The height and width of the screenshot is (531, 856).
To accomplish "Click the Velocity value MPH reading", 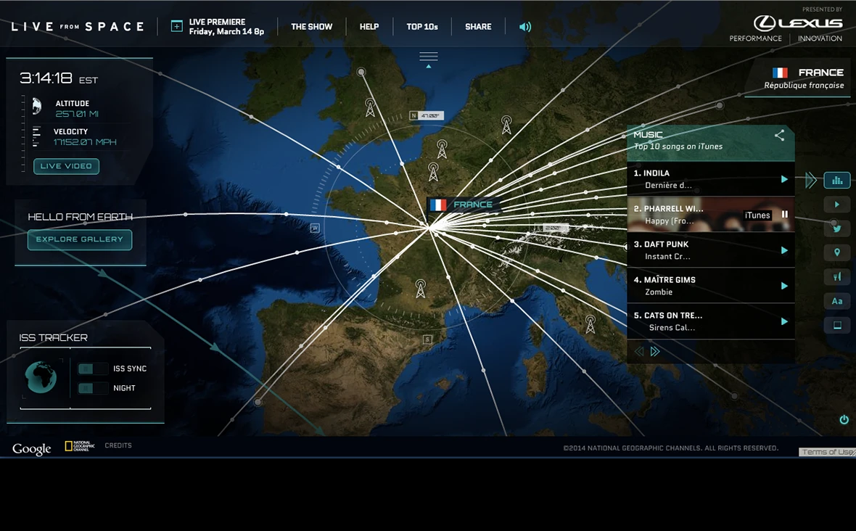I will [x=85, y=142].
